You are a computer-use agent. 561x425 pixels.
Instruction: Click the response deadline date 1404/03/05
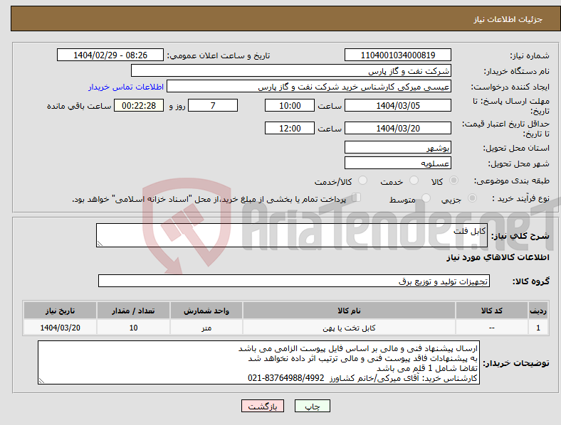tap(397, 105)
